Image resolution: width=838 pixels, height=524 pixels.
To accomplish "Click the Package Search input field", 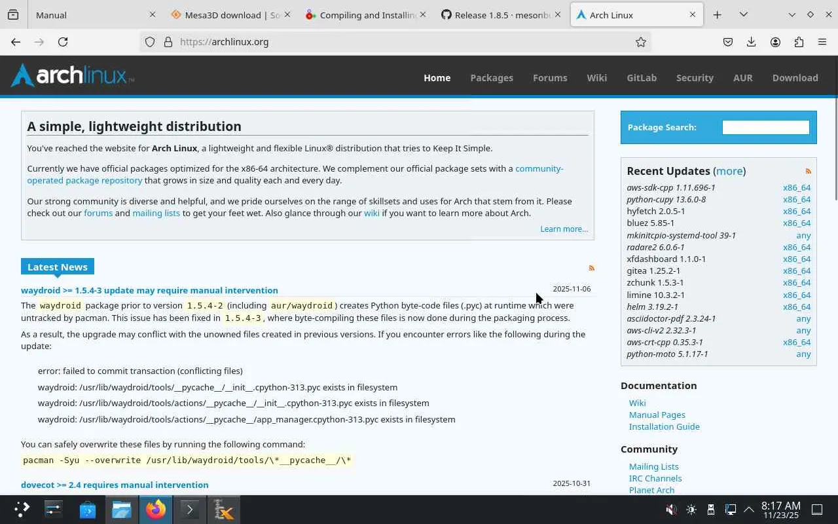I will tap(765, 128).
